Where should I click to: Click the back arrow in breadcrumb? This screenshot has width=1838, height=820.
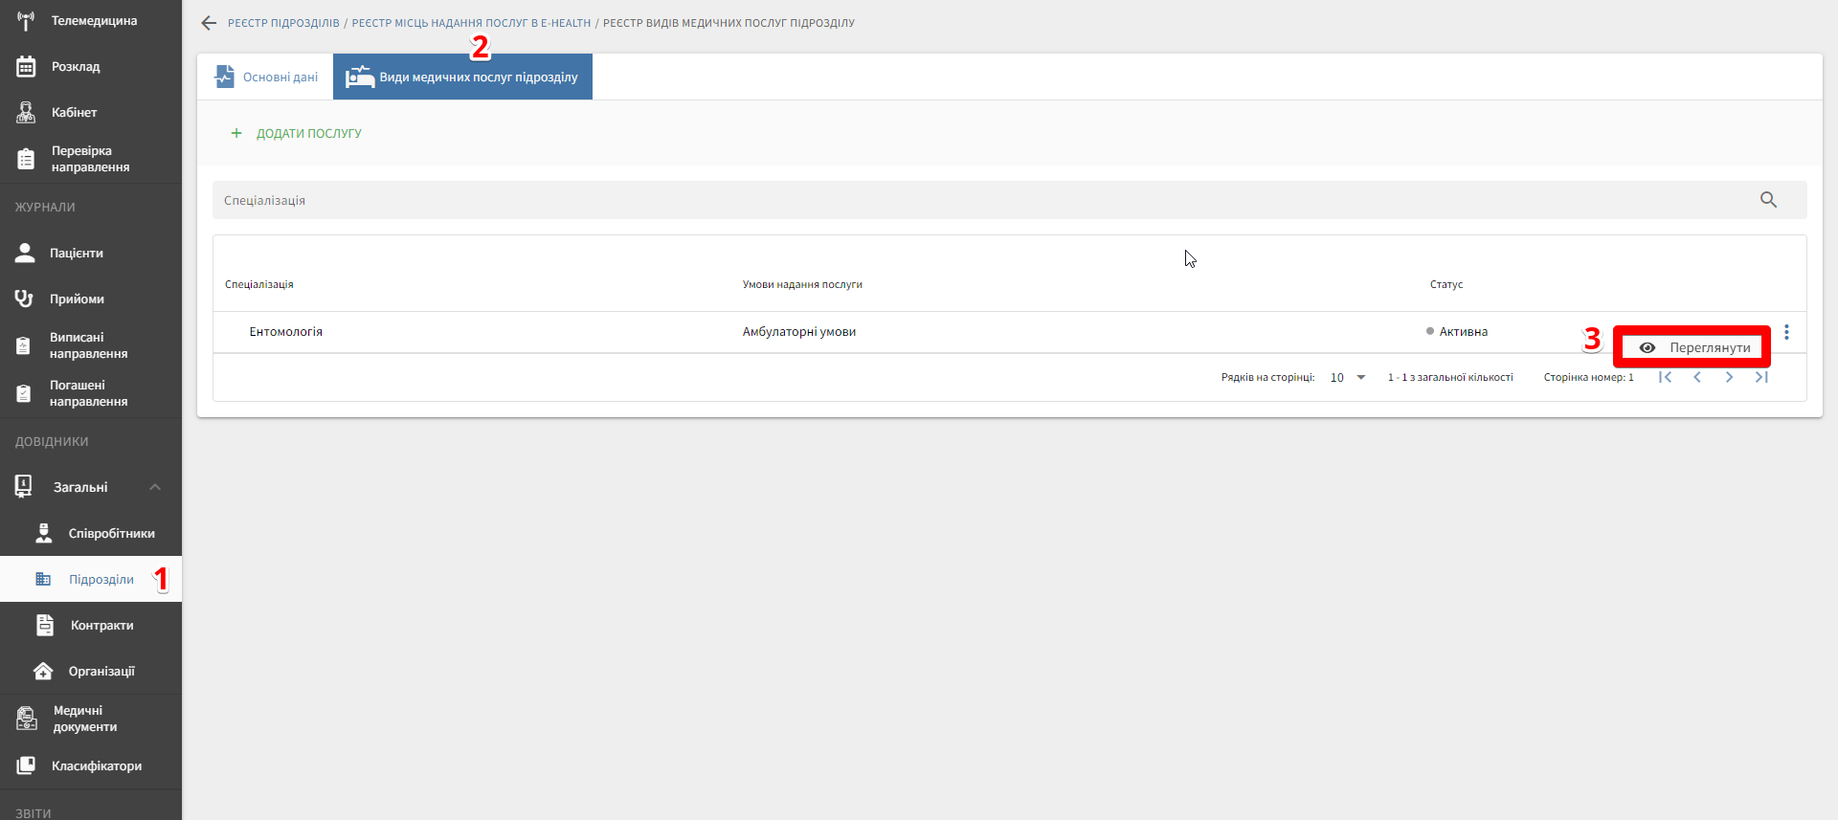click(209, 23)
